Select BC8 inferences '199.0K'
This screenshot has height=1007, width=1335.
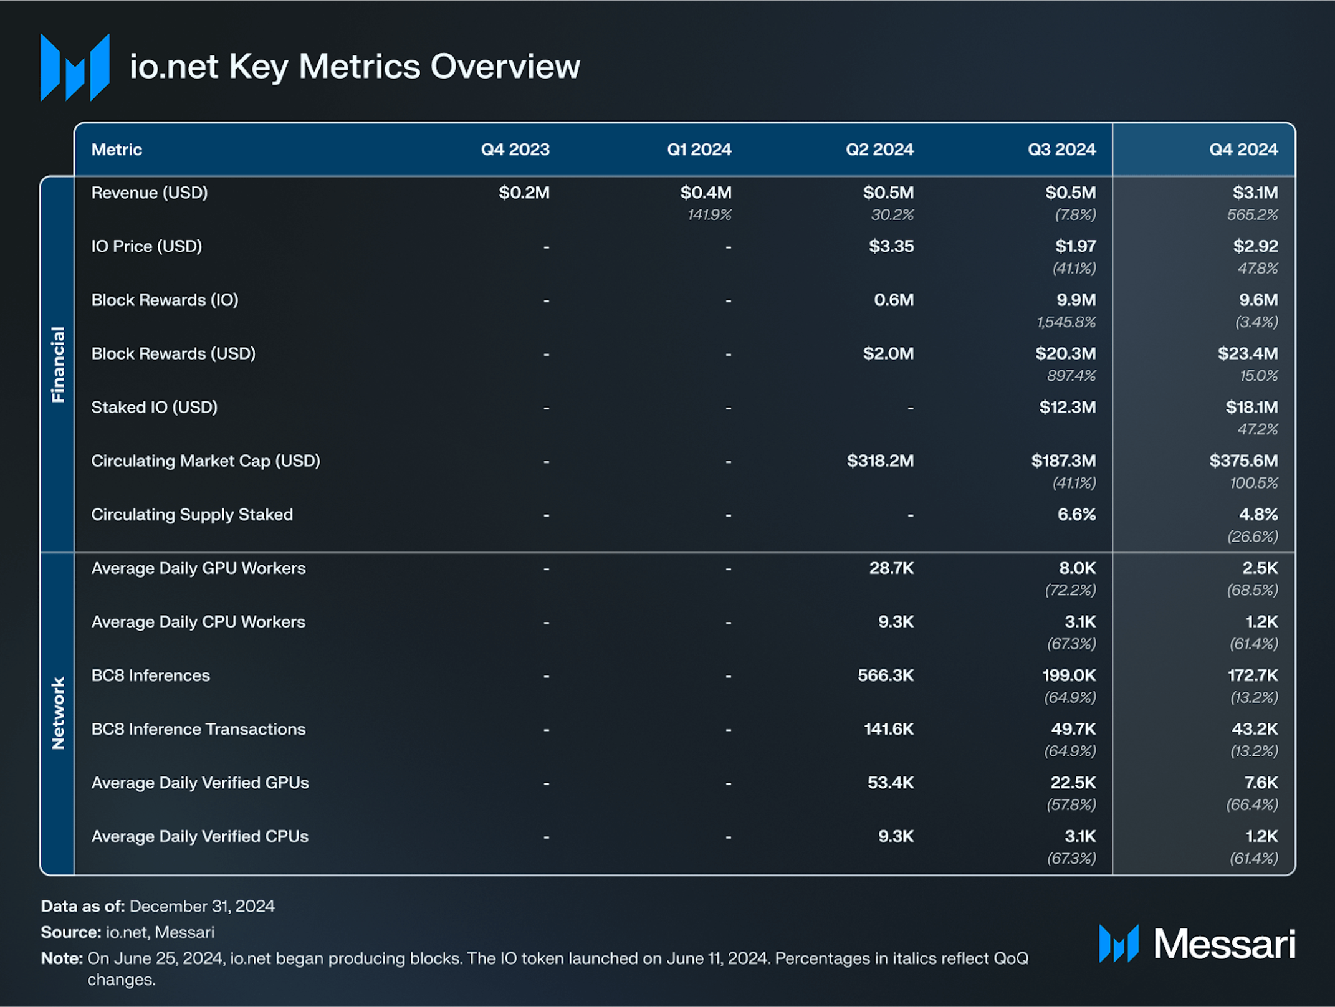click(x=1069, y=675)
